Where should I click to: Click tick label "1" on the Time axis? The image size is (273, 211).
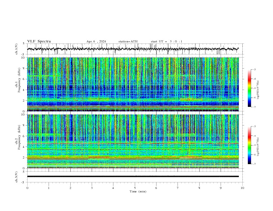coord(49,188)
